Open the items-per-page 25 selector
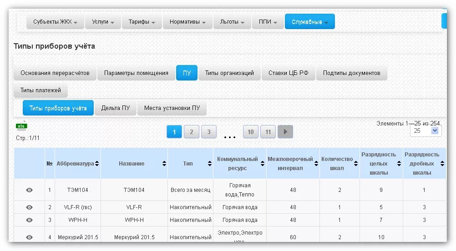This screenshot has height=251, width=456. pos(426,131)
